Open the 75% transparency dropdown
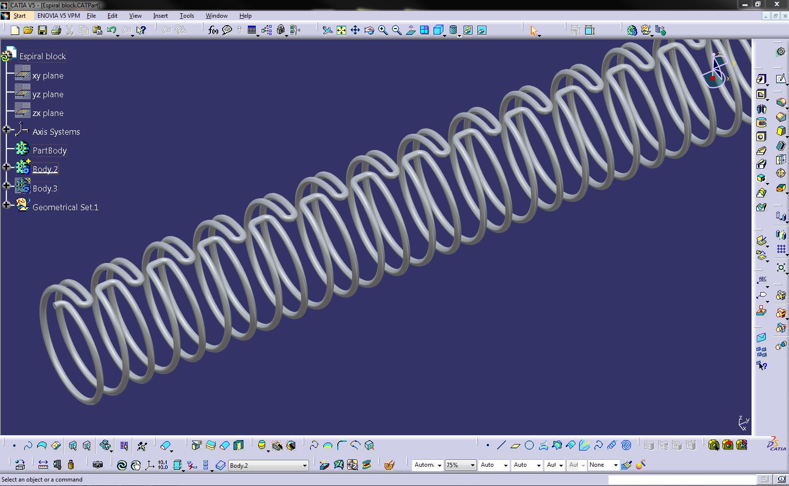 click(x=473, y=465)
